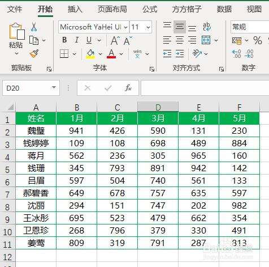Switch to the 插入 ribbon tab

coord(75,9)
